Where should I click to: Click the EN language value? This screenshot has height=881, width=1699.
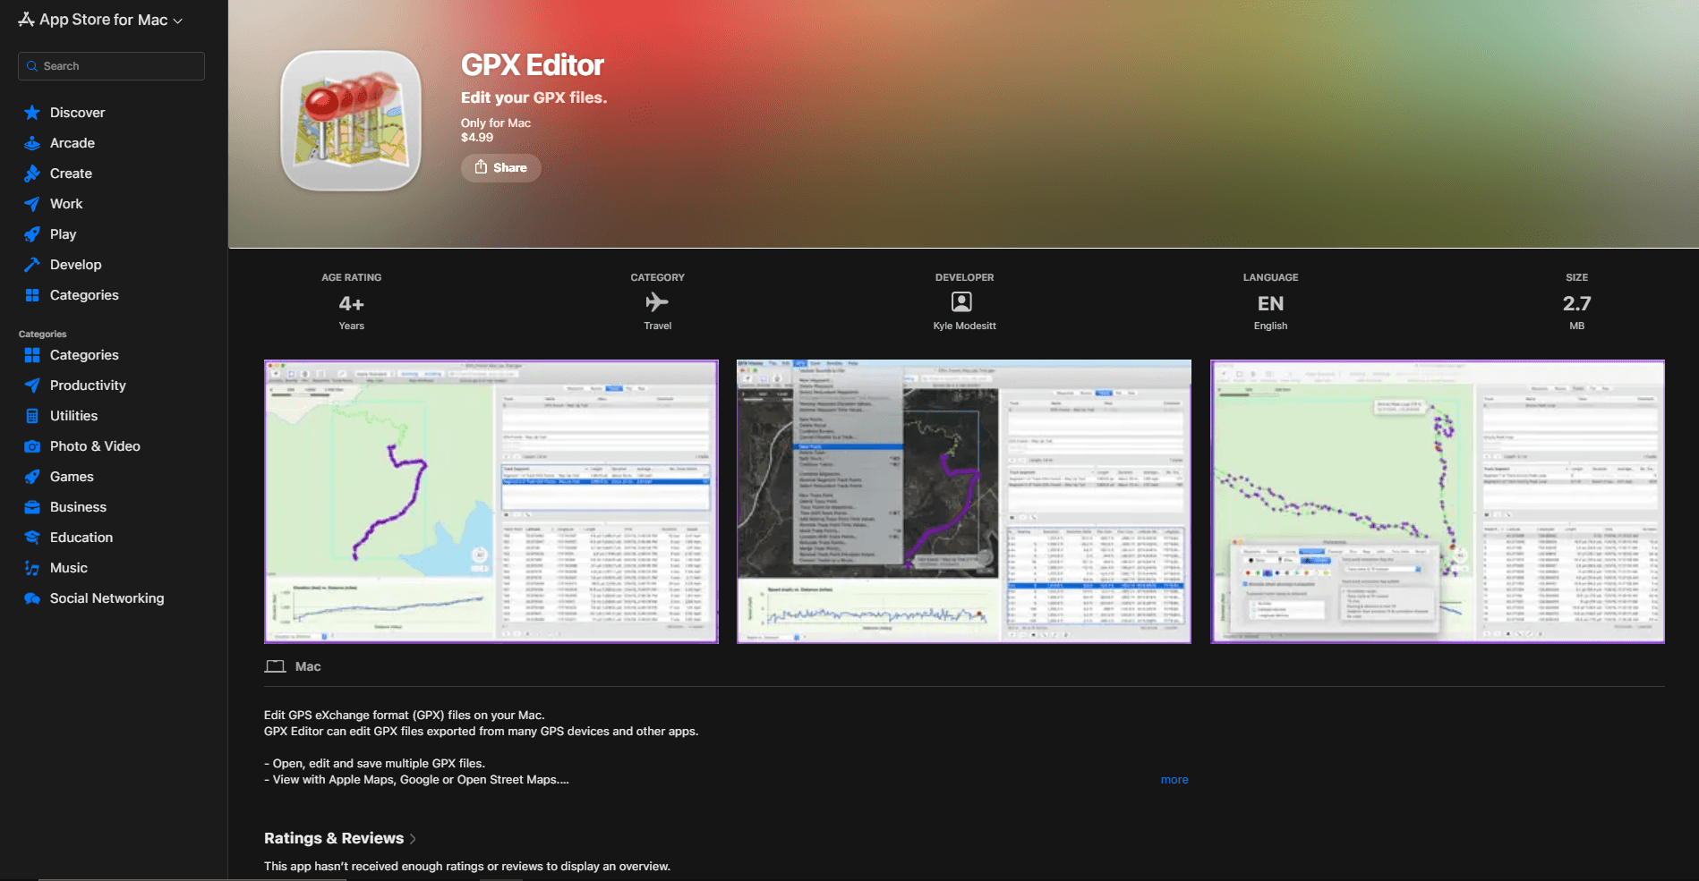click(1270, 304)
